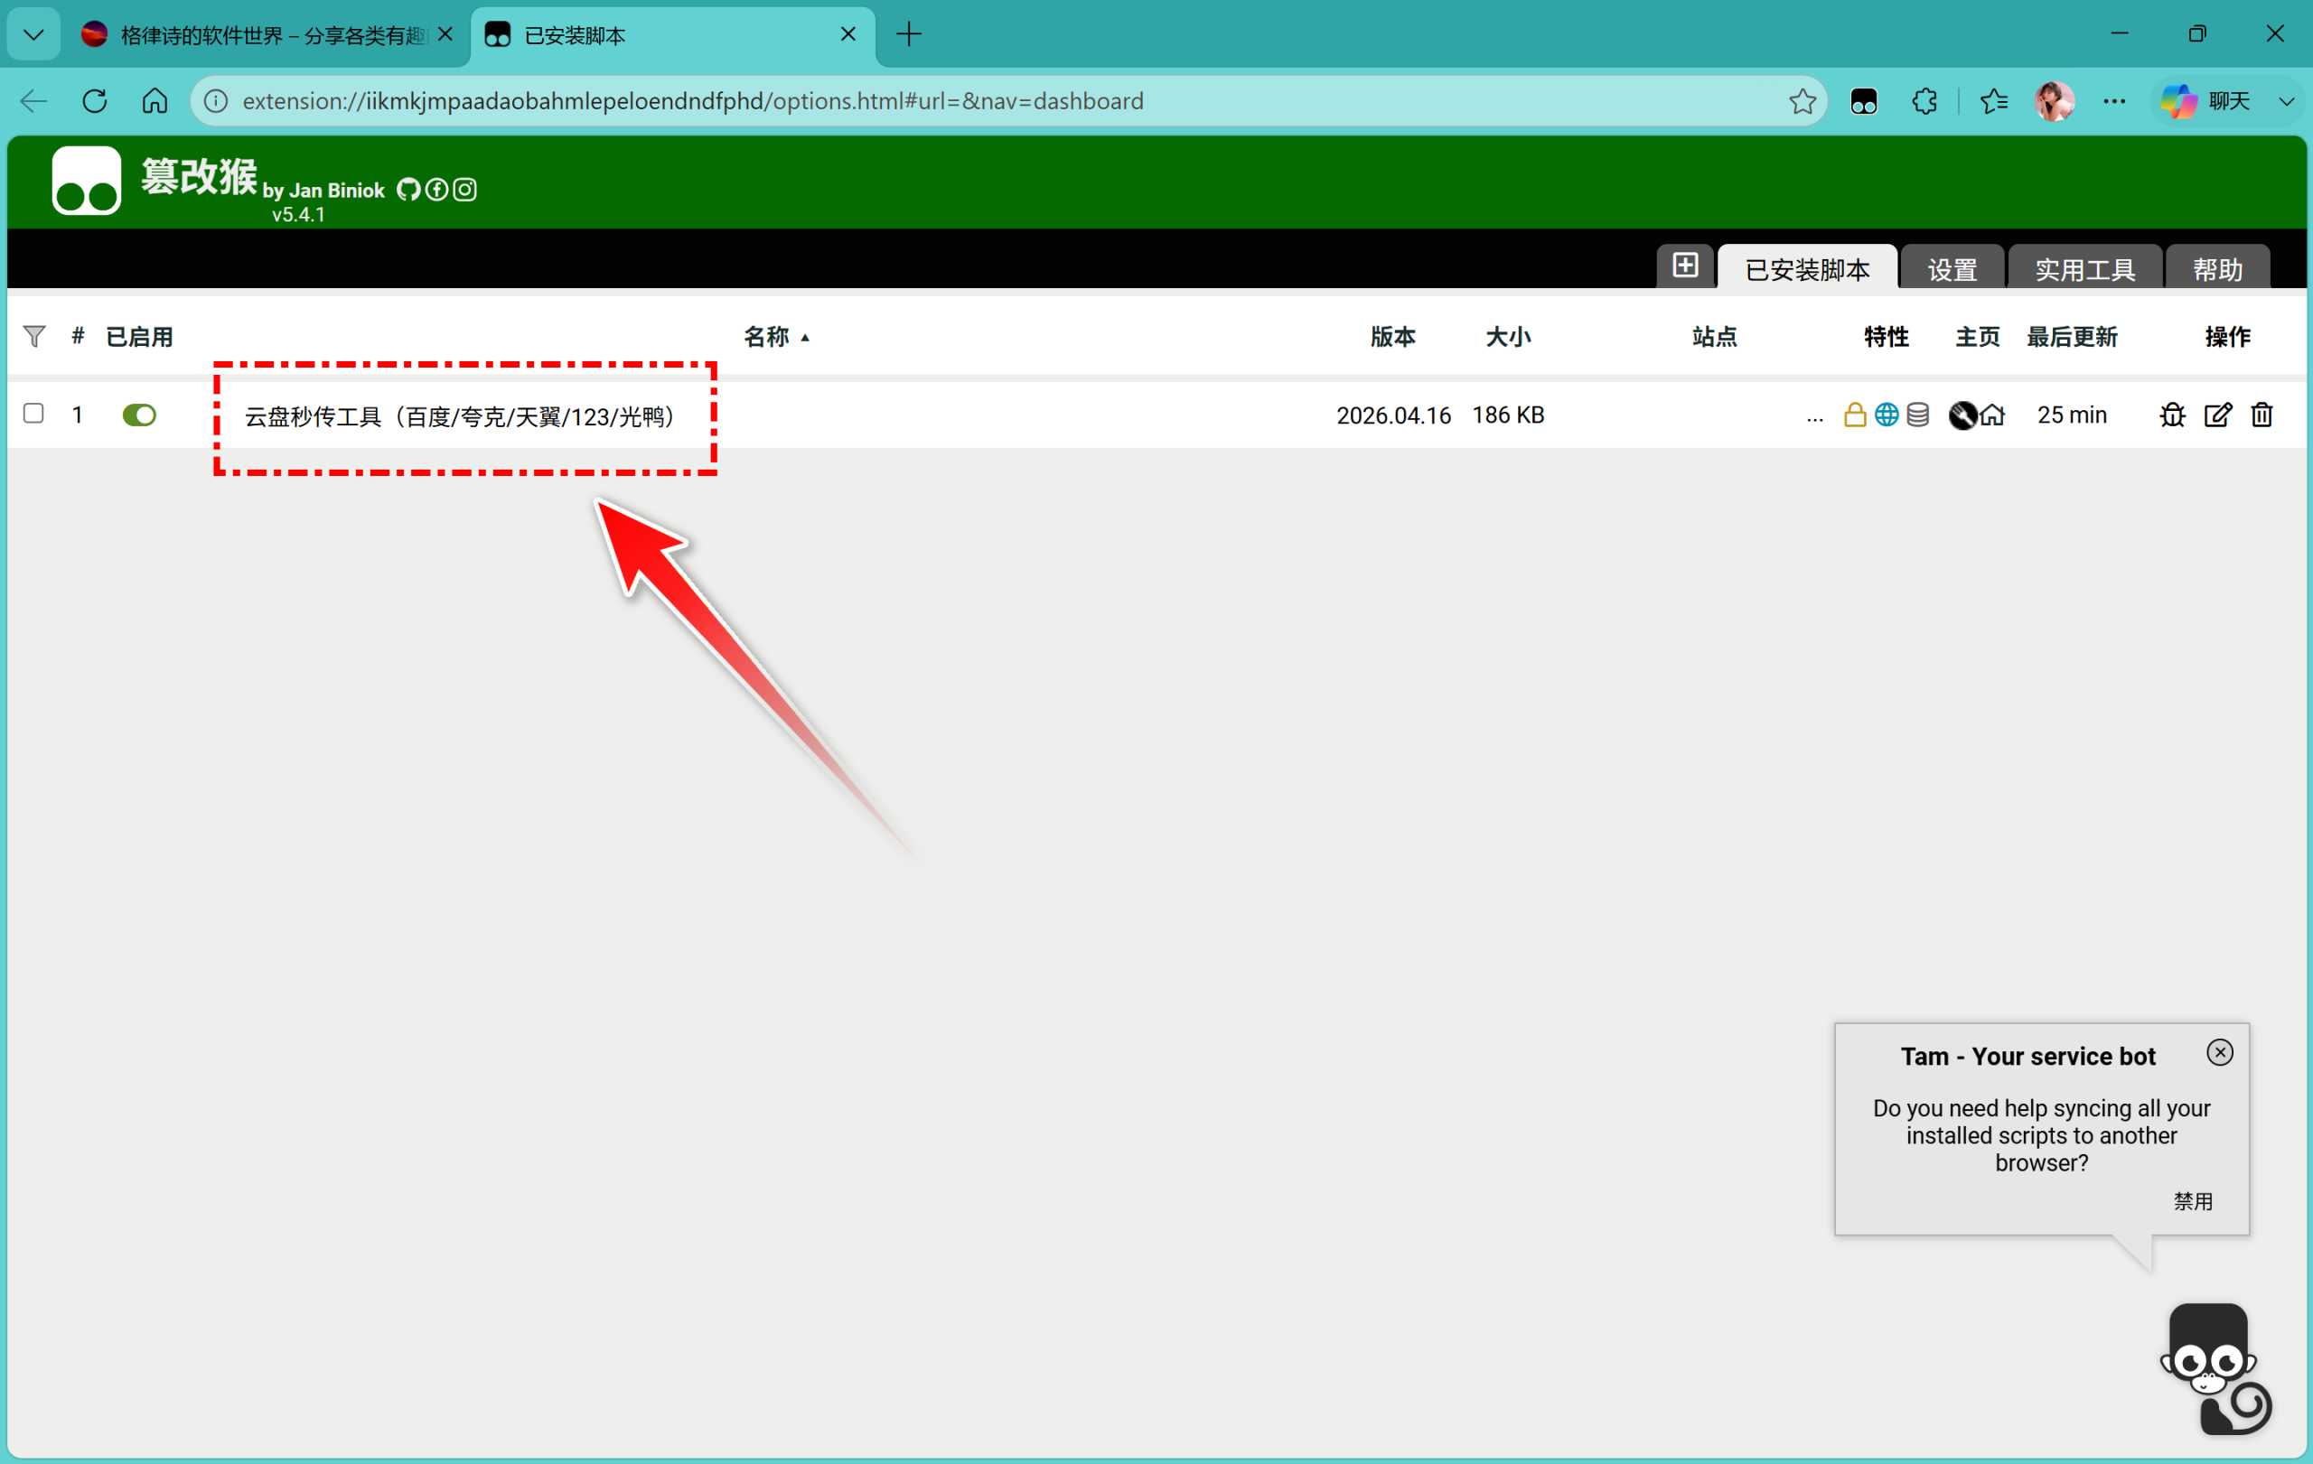Disable the 云盘秒传工具 script toggle
This screenshot has width=2313, height=1464.
139,415
